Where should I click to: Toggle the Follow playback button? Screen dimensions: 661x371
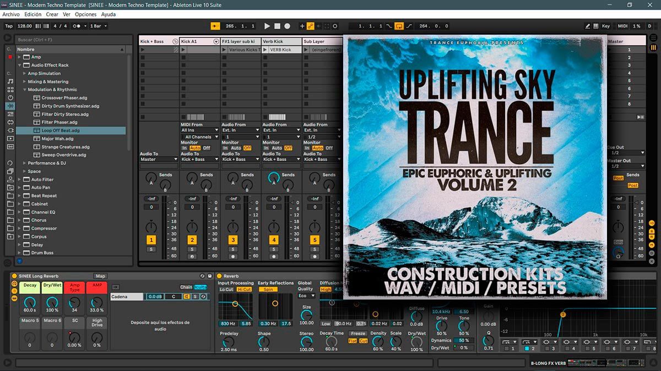(215, 26)
